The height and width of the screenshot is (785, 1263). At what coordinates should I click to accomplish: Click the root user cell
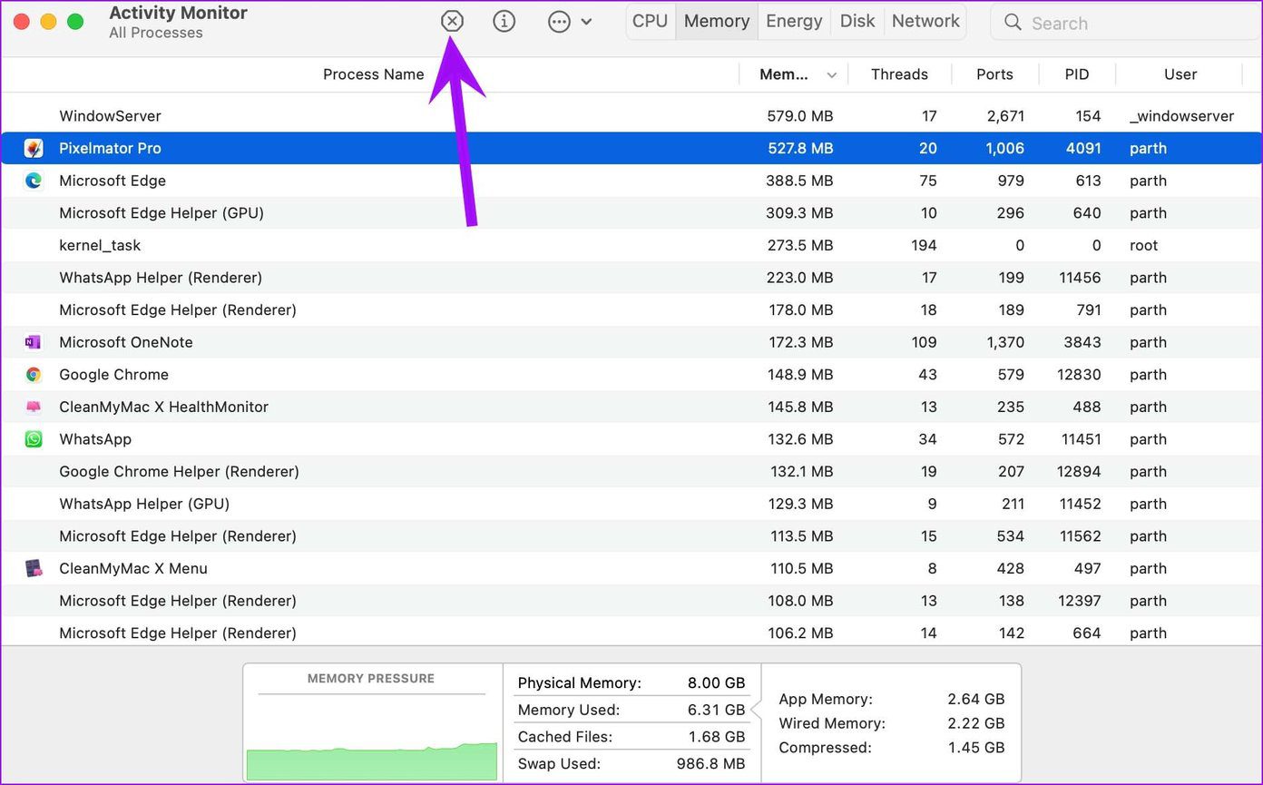pyautogui.click(x=1143, y=245)
